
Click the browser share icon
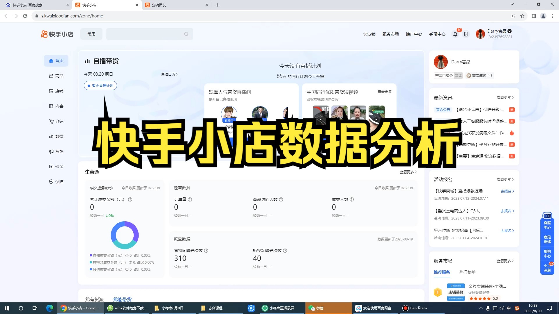(513, 16)
